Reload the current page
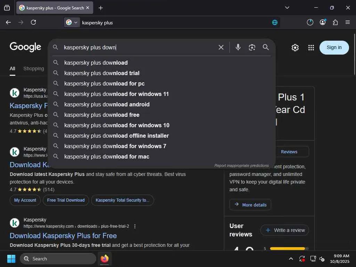The image size is (356, 267). click(33, 22)
